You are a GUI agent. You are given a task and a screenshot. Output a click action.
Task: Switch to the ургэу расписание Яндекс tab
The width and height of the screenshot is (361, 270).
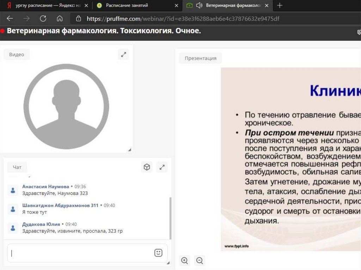tap(45, 5)
